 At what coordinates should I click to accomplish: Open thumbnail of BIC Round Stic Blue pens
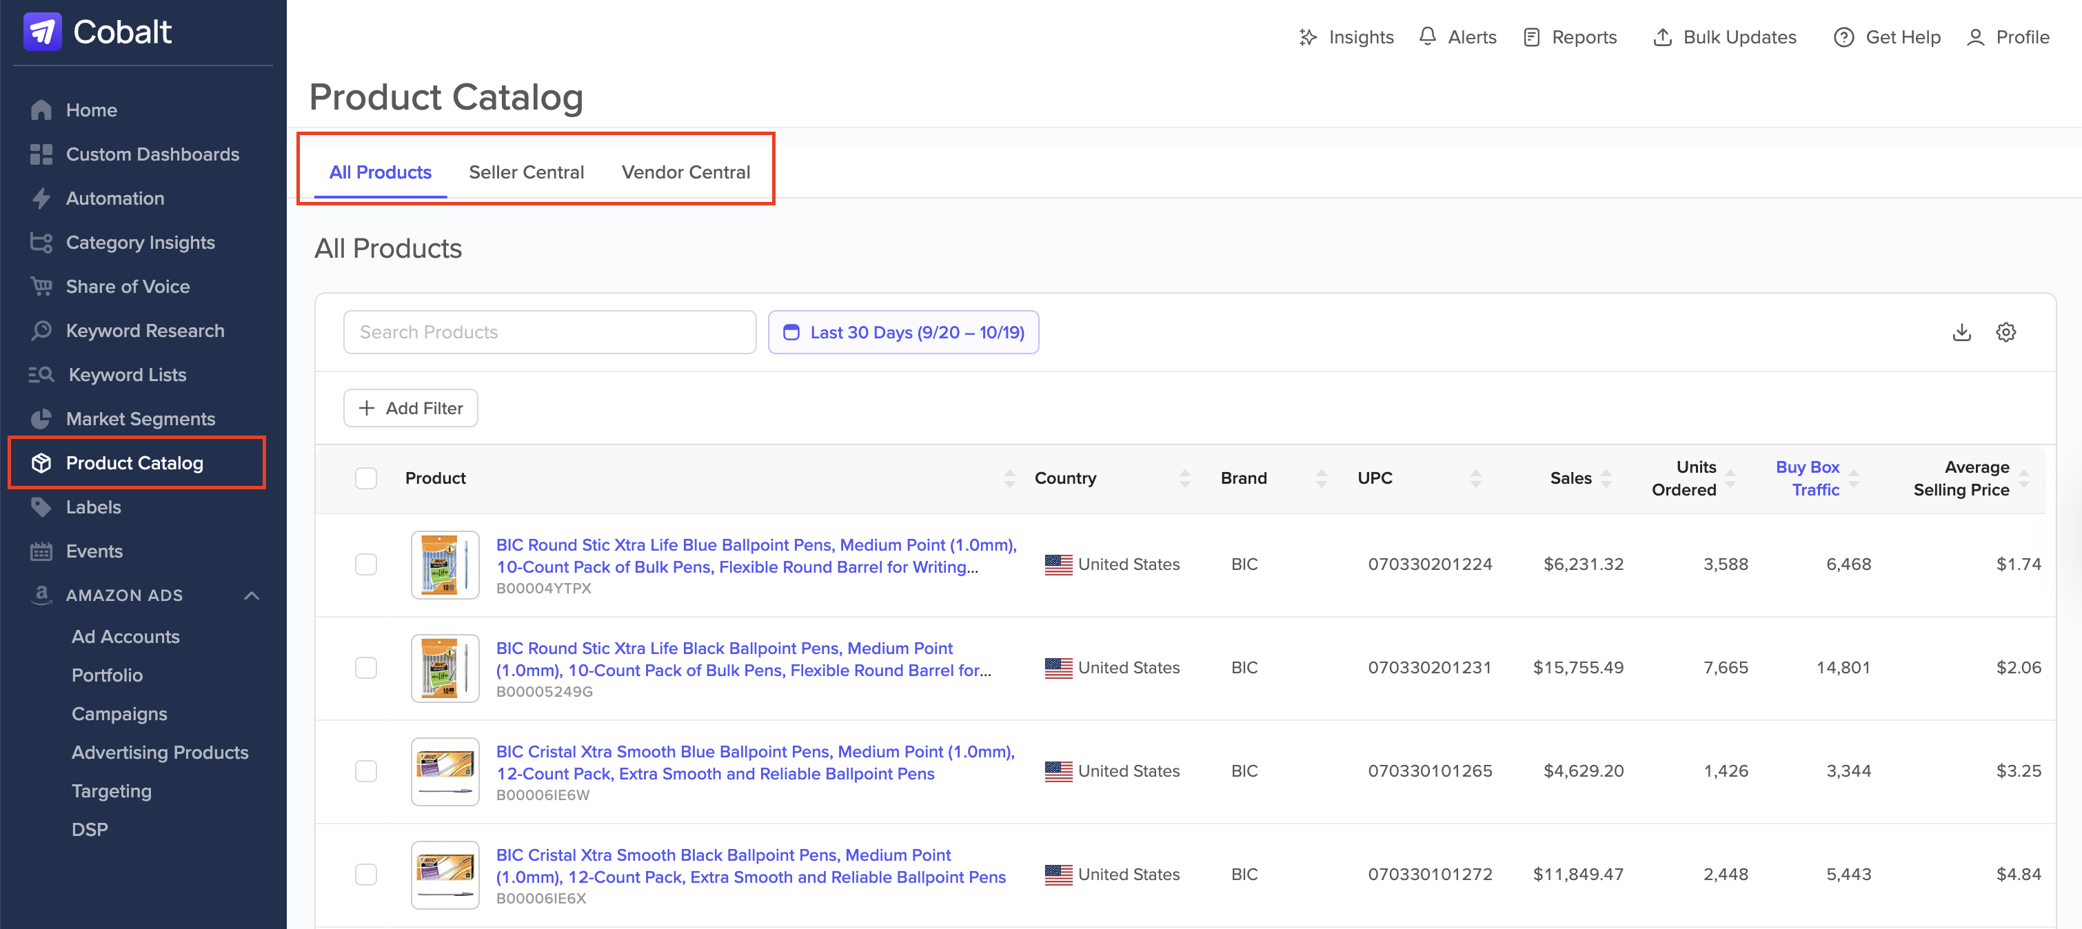[x=445, y=564]
